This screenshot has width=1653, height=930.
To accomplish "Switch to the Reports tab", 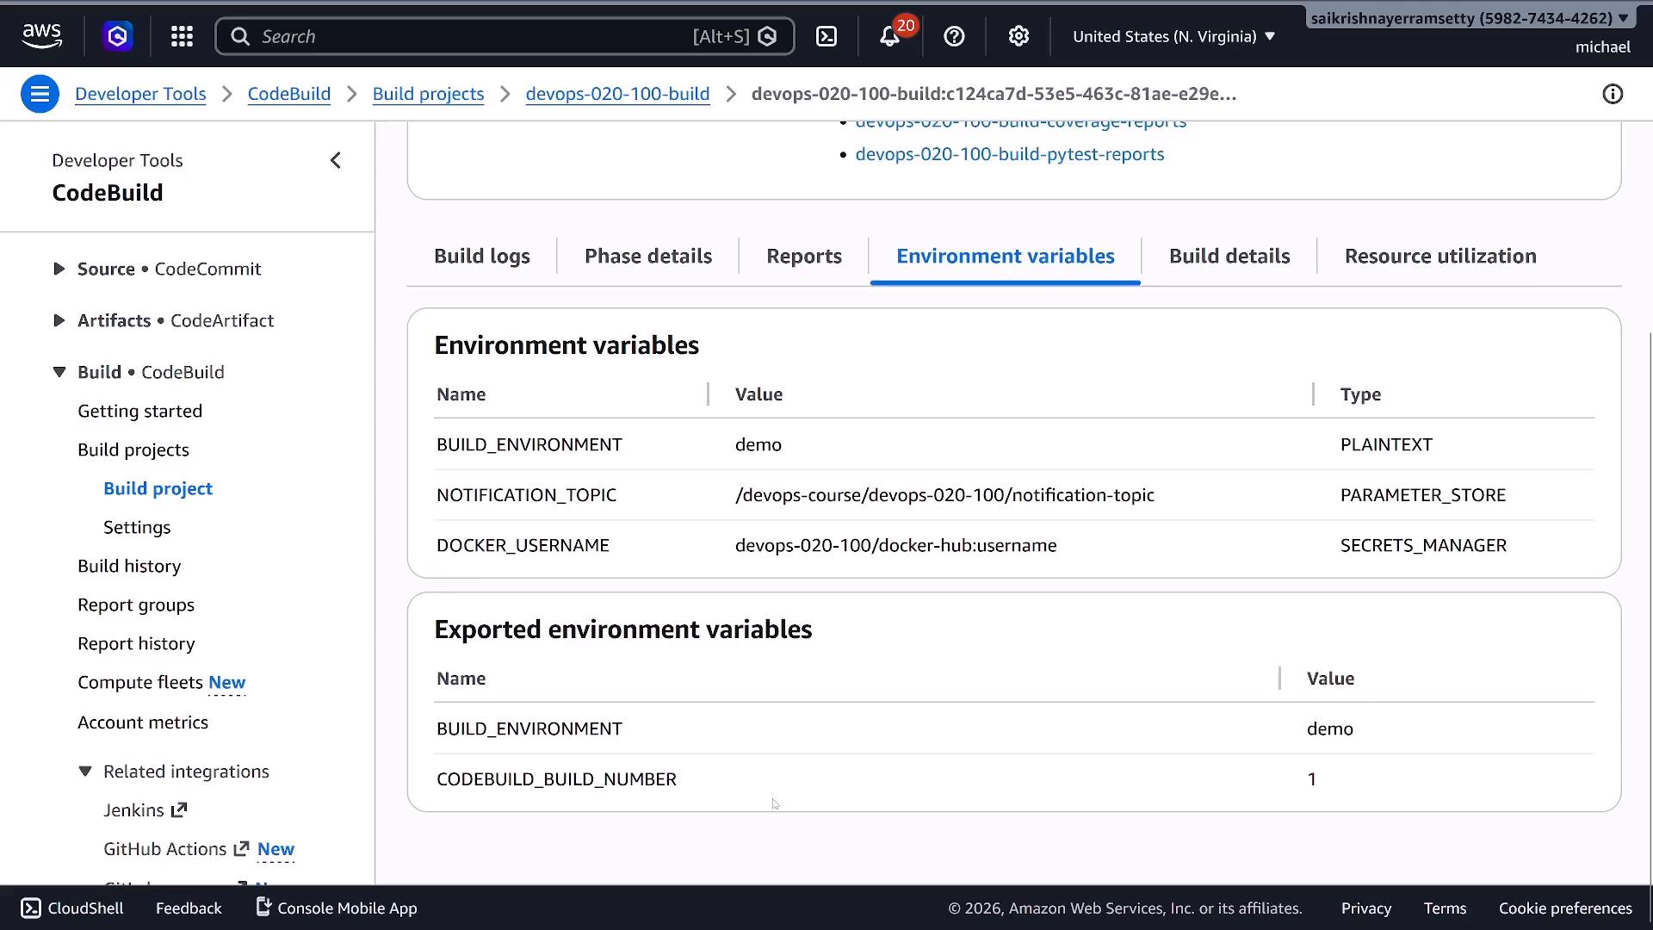I will click(x=804, y=257).
